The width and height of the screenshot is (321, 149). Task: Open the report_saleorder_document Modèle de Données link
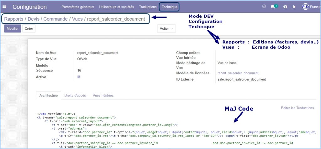tap(238, 73)
